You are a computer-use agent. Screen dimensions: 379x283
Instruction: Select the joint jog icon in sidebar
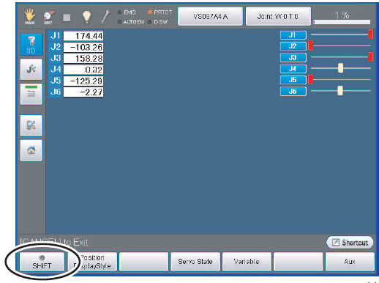[x=31, y=70]
